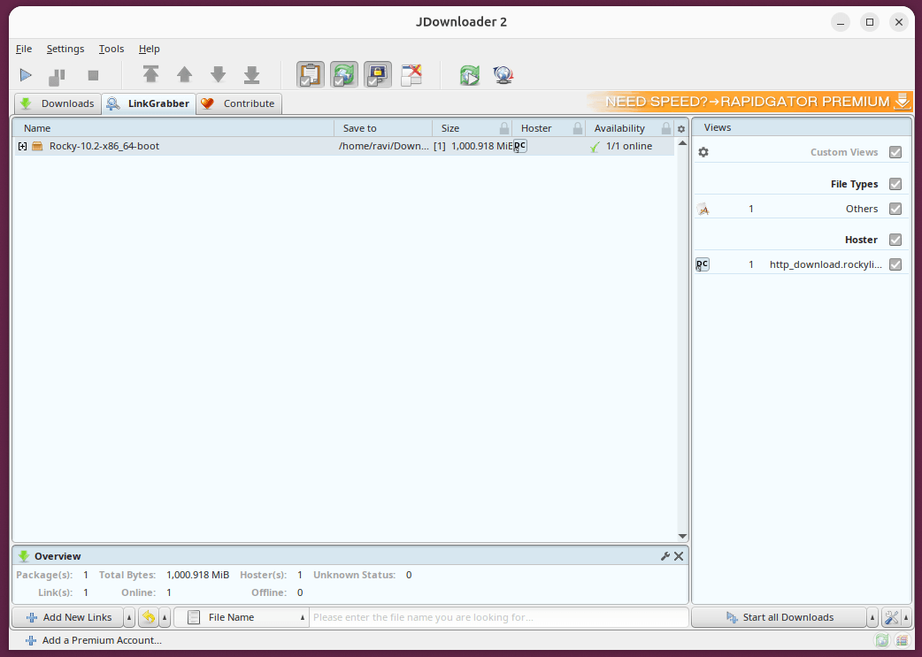Toggle clipboard observer icon
Image resolution: width=922 pixels, height=657 pixels.
click(311, 74)
